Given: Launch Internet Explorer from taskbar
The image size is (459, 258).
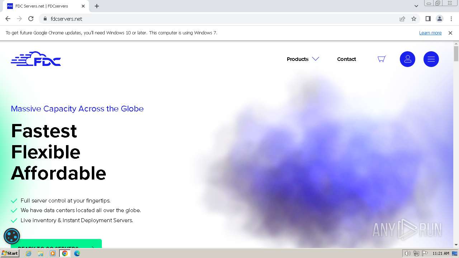Looking at the screenshot, I should point(28,253).
